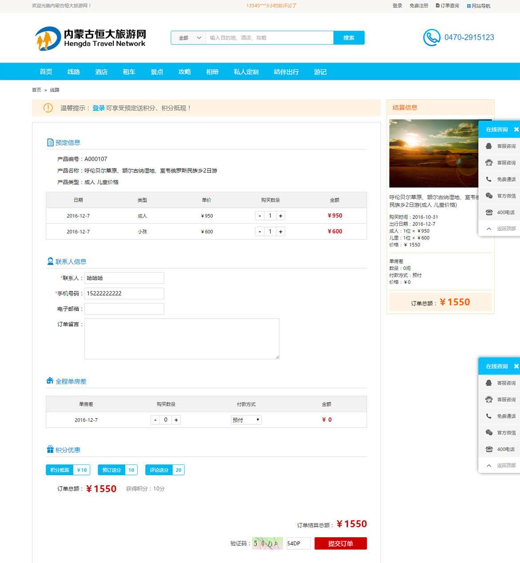
Task: Open the search category dropdown 全部
Action: 189,38
